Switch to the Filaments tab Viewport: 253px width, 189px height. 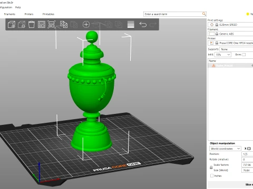pos(9,14)
